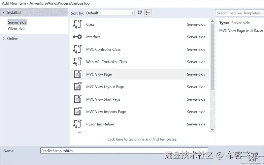Switch to medium icons list view
Screen dimensions: 264x165
point(148,13)
